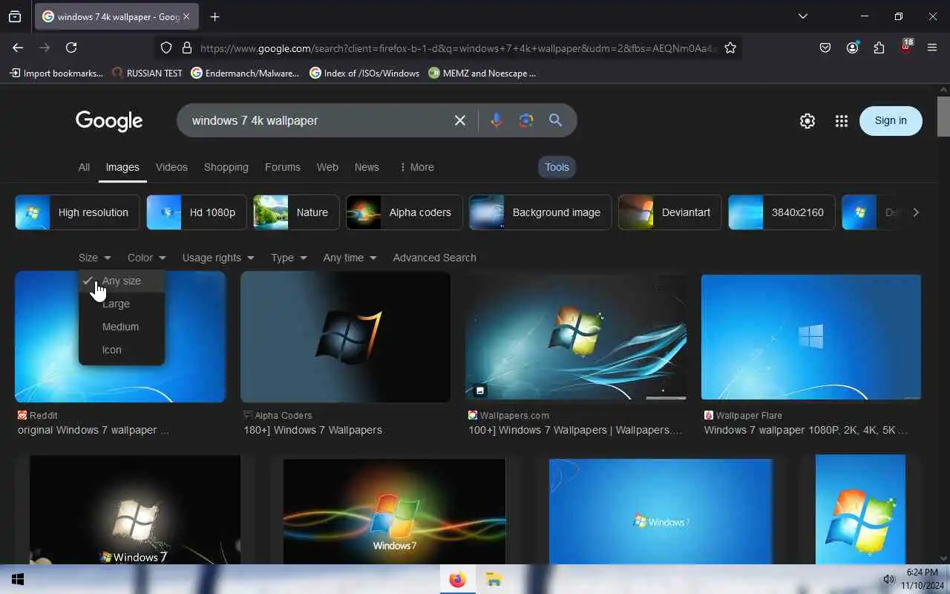The width and height of the screenshot is (950, 594).
Task: Click the High resolution suggestion chip
Action: (77, 212)
